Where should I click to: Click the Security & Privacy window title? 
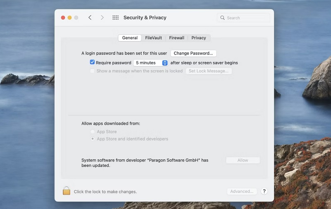[x=145, y=17]
